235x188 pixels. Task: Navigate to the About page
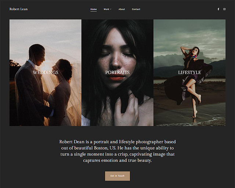[122, 9]
